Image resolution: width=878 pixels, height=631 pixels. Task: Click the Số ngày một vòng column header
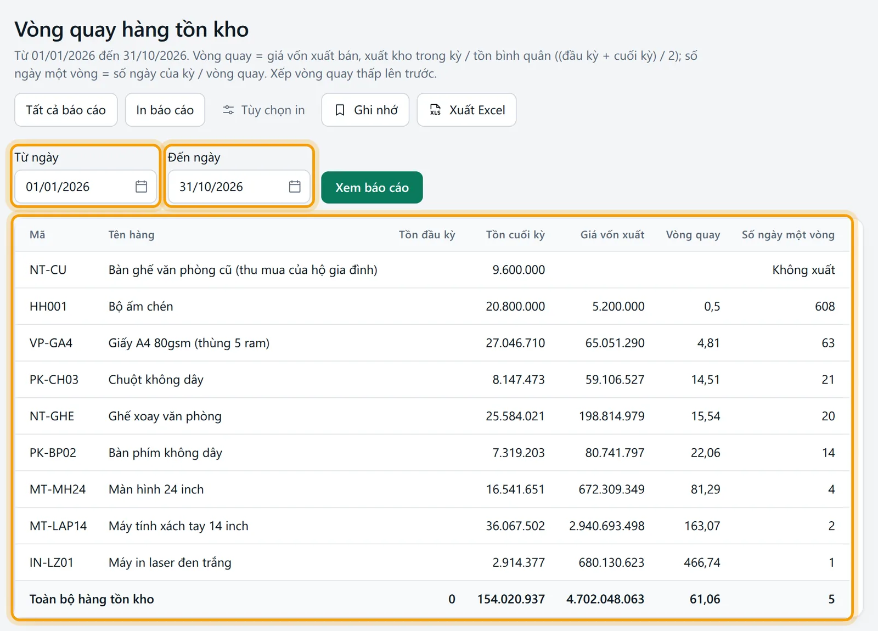[x=788, y=235]
